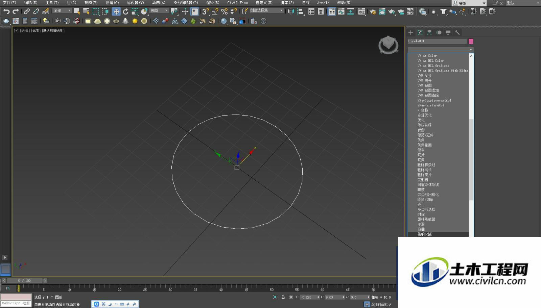
Task: Click the pink object color swatch
Action: [471, 41]
